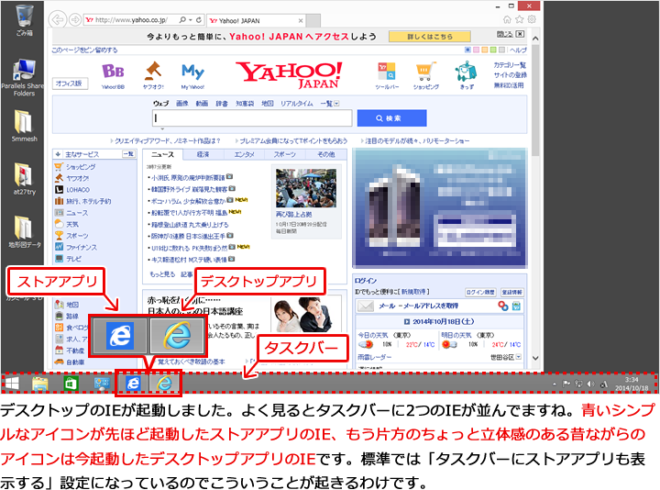Open the このページをピン留めする link
This screenshot has width=660, height=490.
pyautogui.click(x=85, y=50)
